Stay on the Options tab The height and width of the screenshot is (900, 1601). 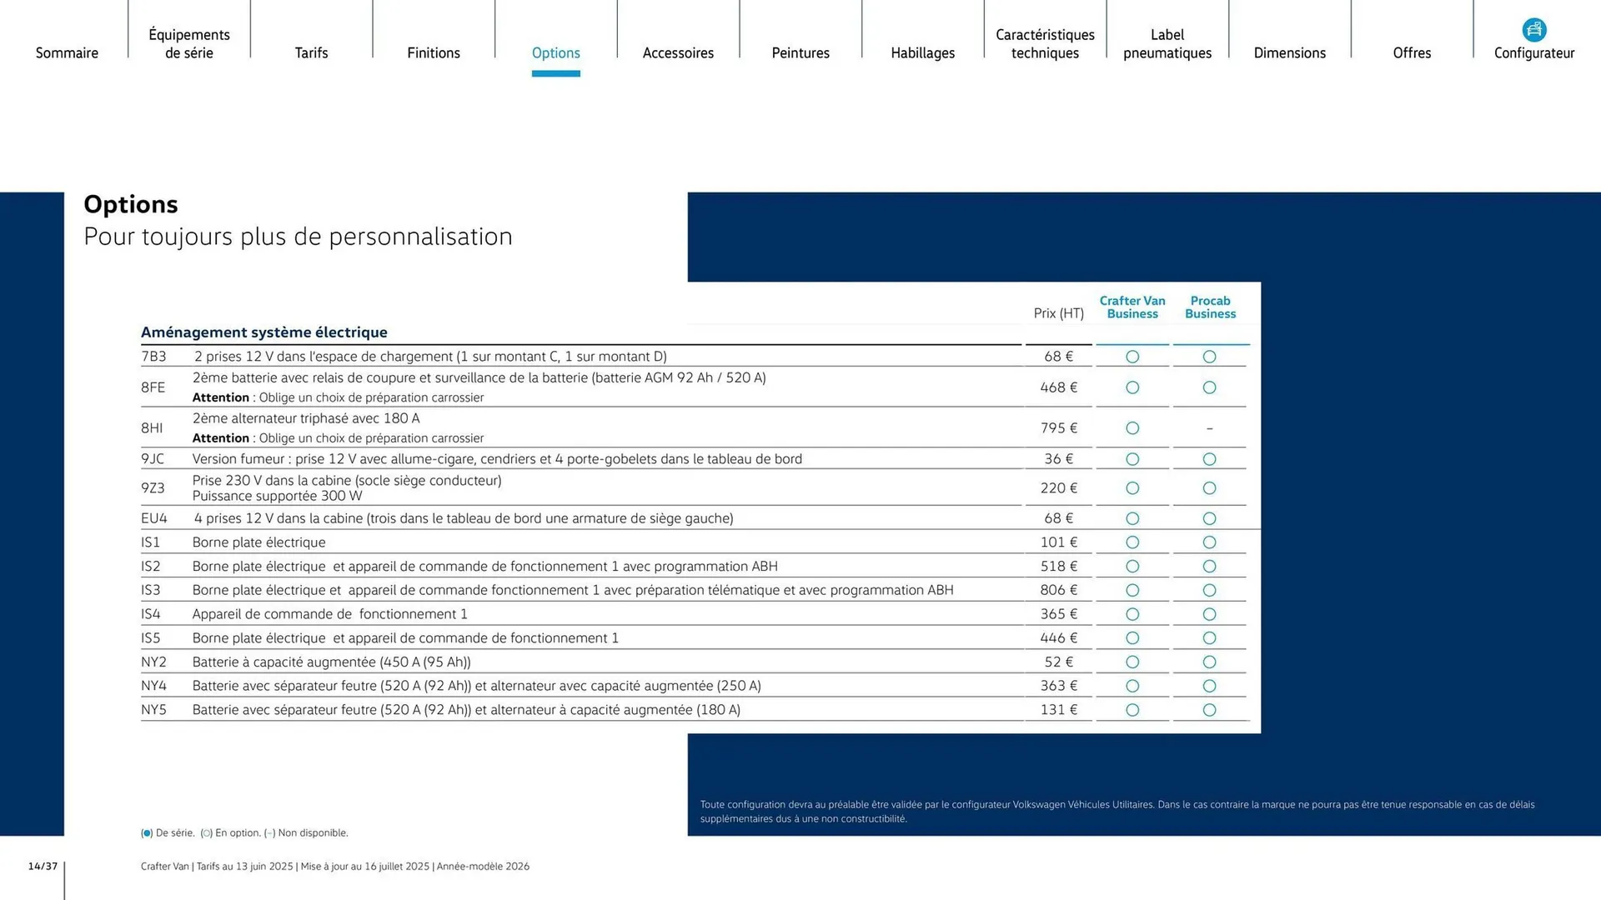pyautogui.click(x=555, y=52)
